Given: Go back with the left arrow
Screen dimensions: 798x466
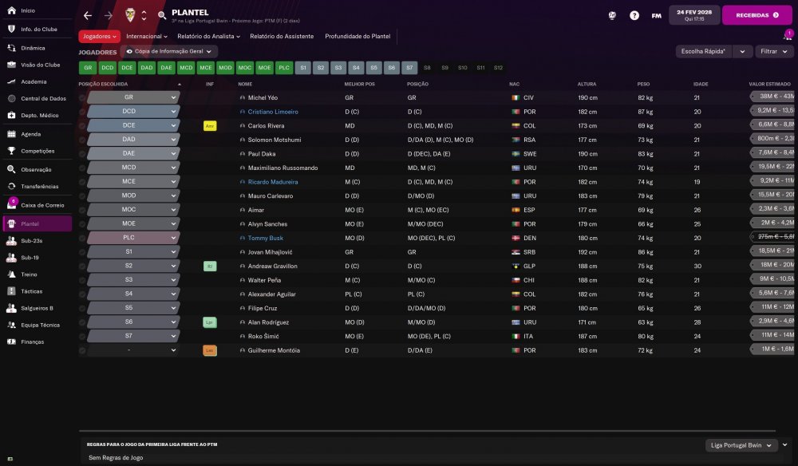Looking at the screenshot, I should (88, 16).
